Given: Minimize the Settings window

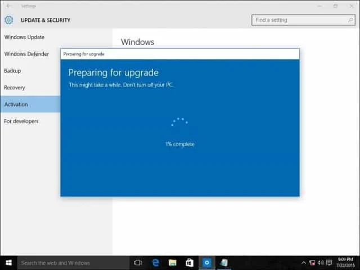Looking at the screenshot, I should (x=319, y=6).
